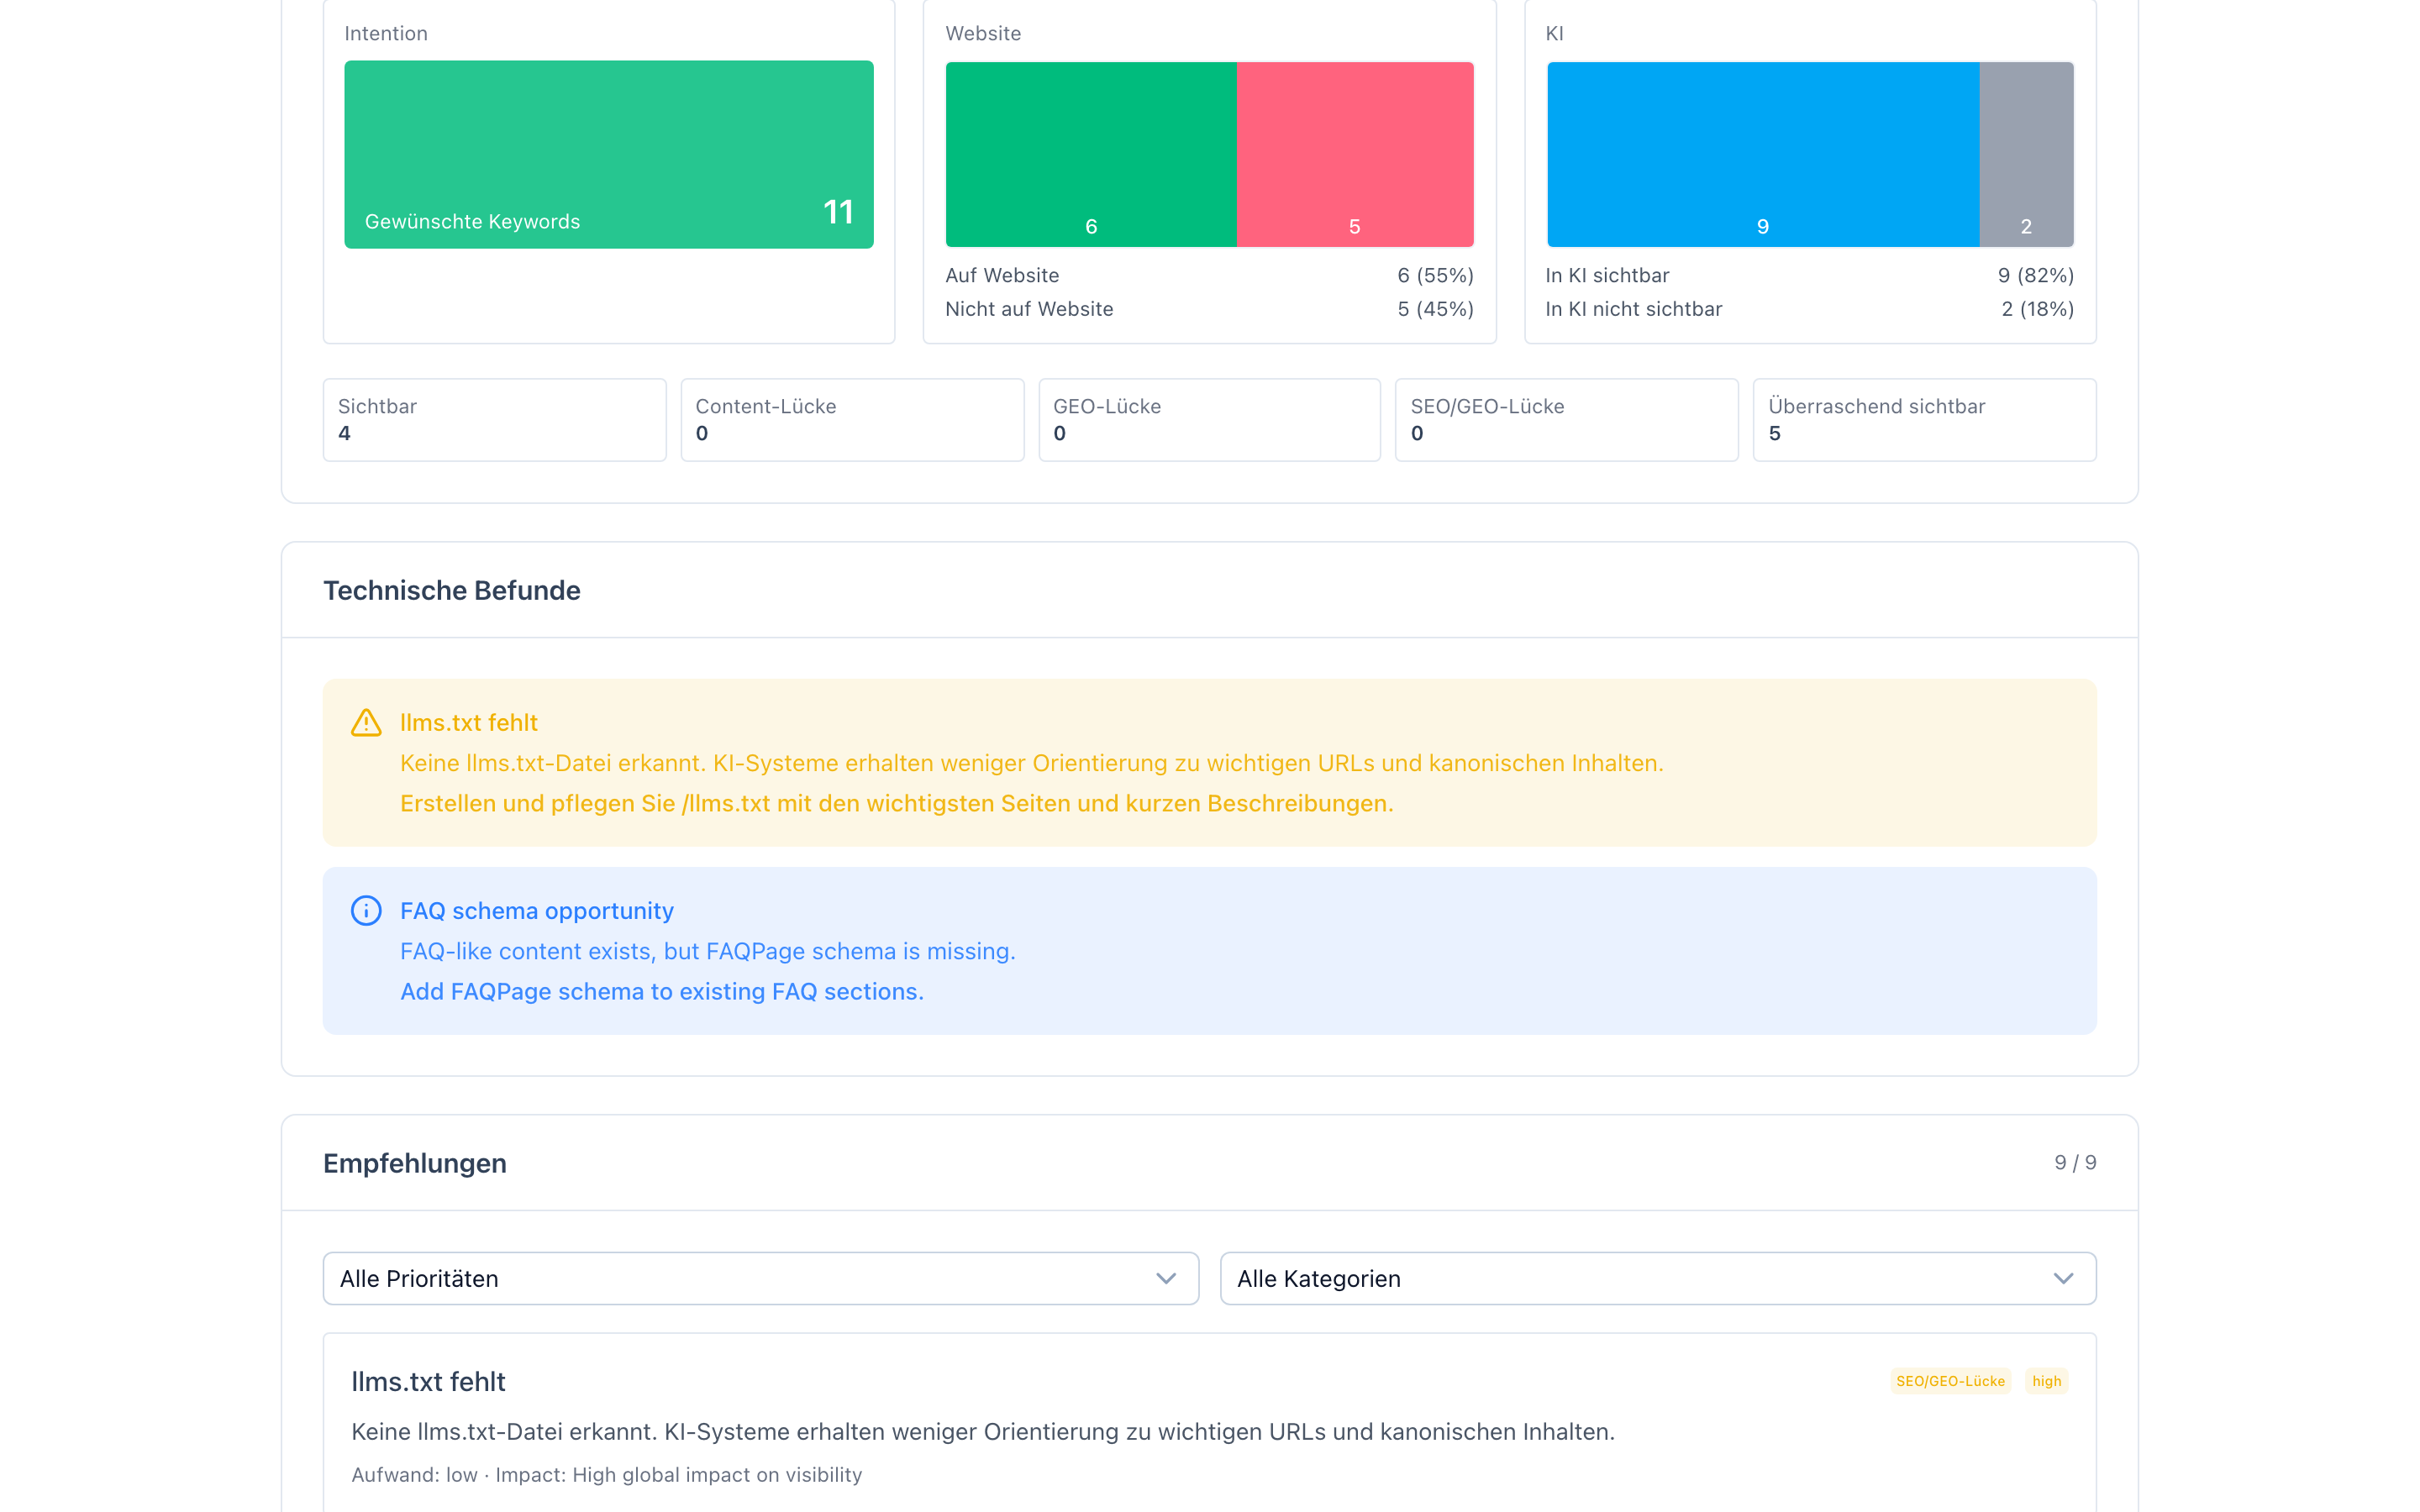The width and height of the screenshot is (2420, 1512).
Task: Toggle the Sichtbar filter card
Action: [x=494, y=419]
